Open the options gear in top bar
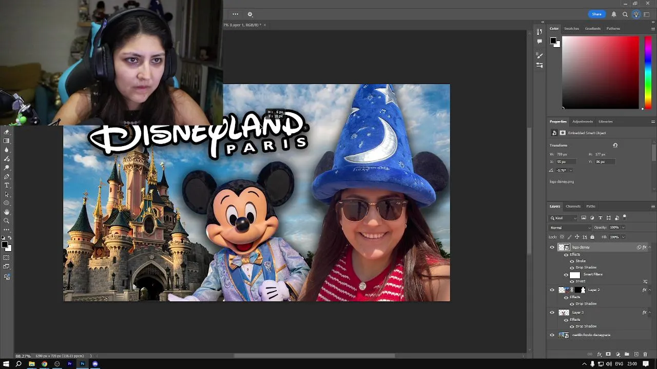 (x=250, y=14)
